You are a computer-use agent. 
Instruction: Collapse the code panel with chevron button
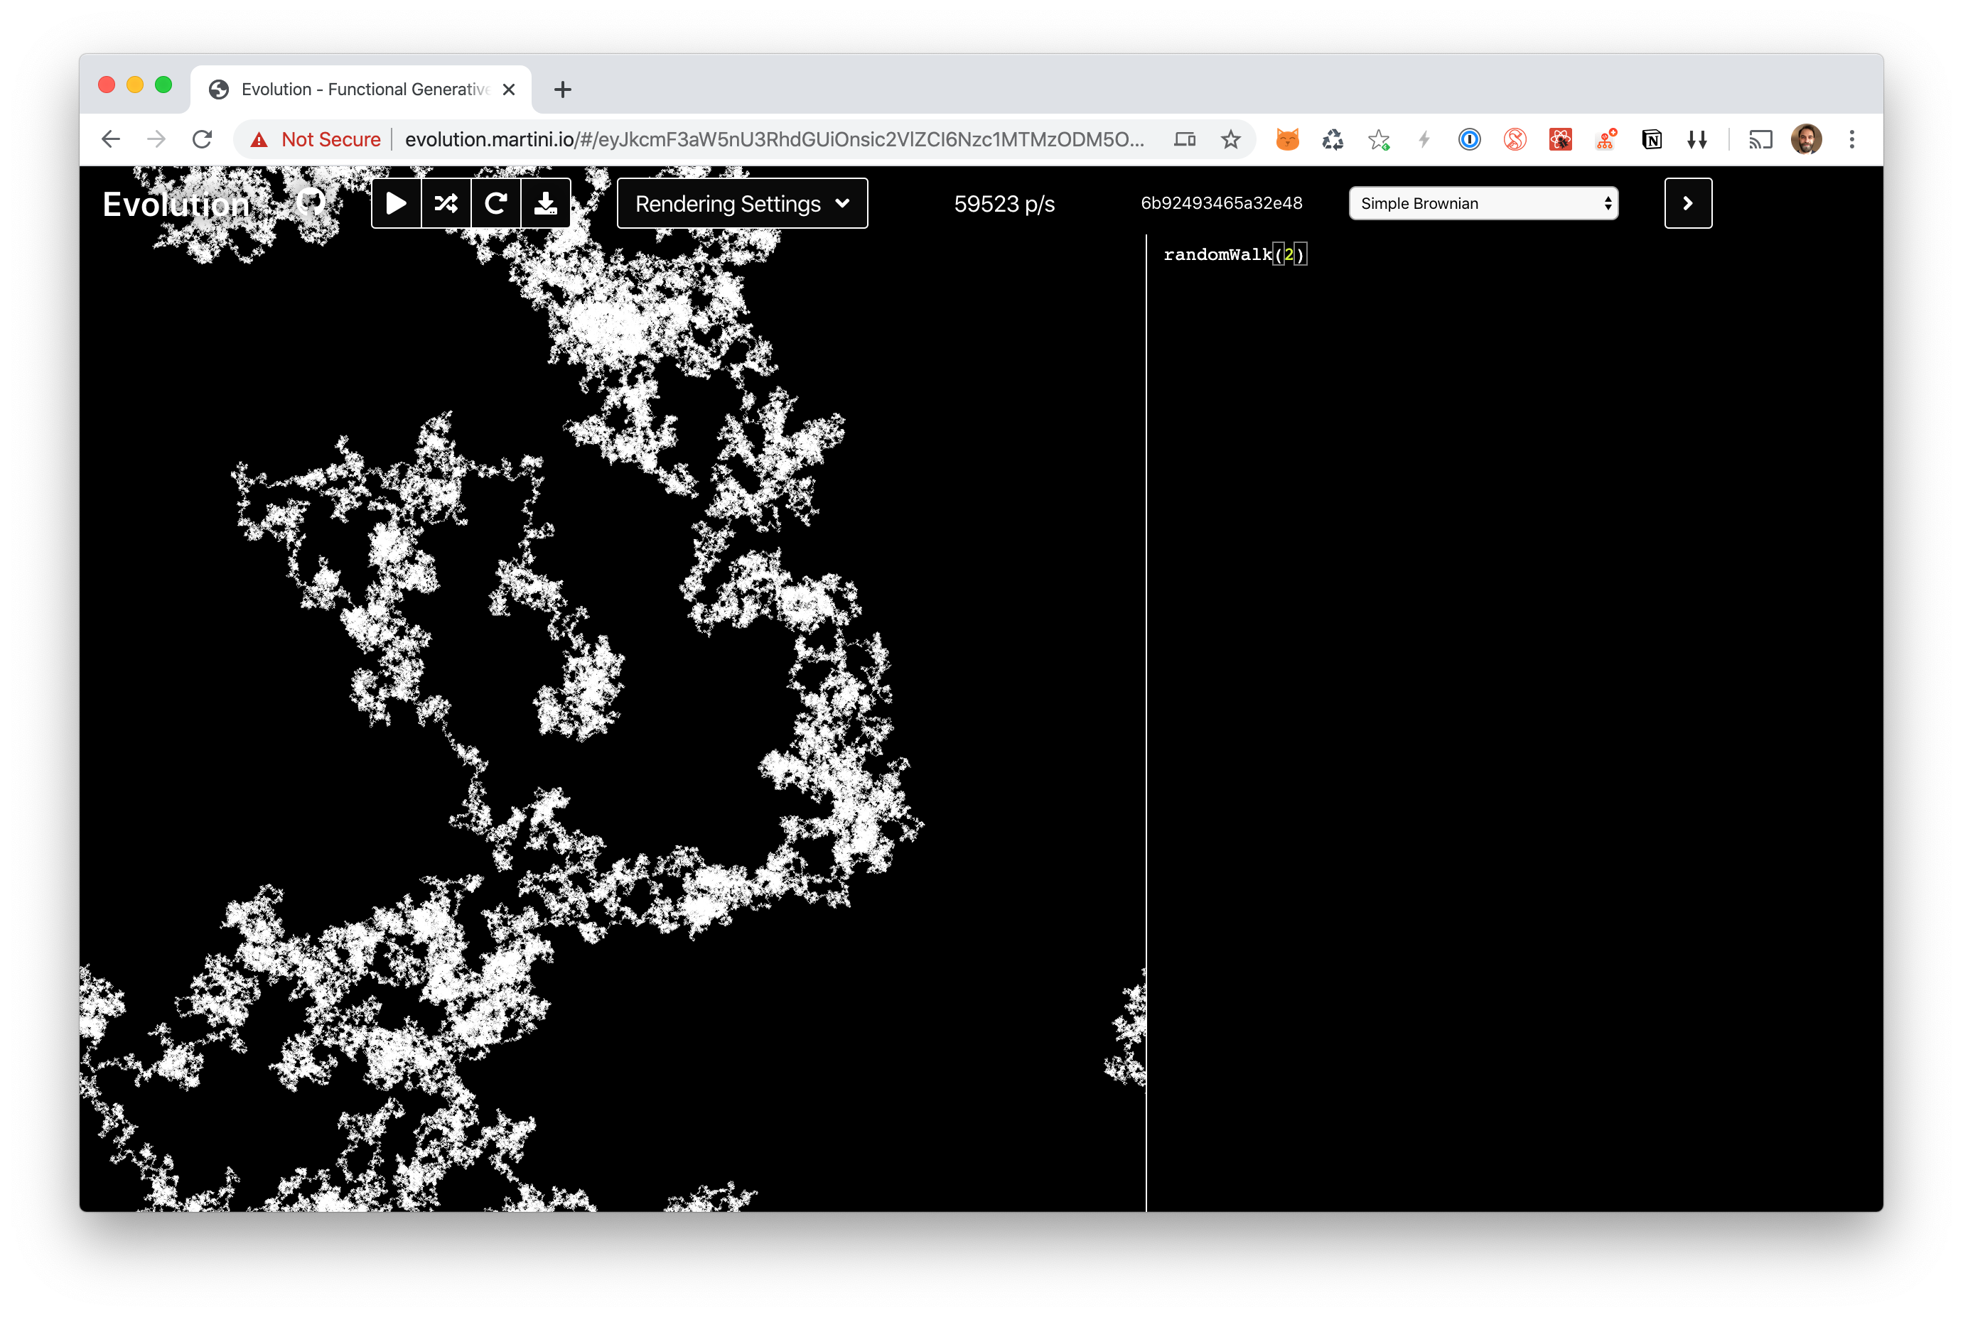point(1687,203)
